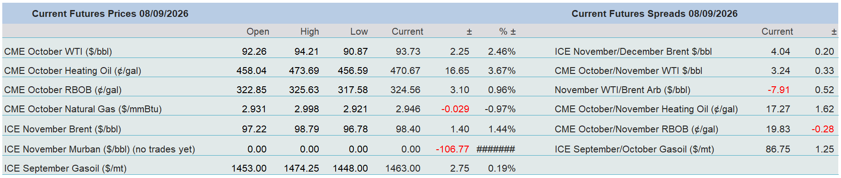Select the ICE September Gasoil ($/mt) row label
The width and height of the screenshot is (841, 178).
(65, 168)
